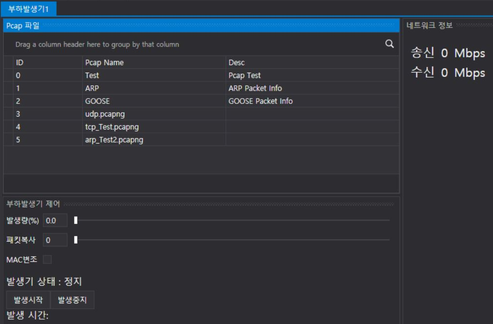
Task: Click ID cell 3
Action: tap(48, 114)
